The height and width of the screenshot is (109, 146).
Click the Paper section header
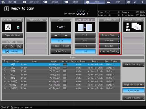click(73, 58)
